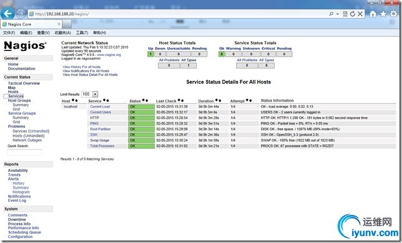This screenshot has height=243, width=402.
Task: Click the green Ok service count
Action: pyautogui.click(x=222, y=54)
